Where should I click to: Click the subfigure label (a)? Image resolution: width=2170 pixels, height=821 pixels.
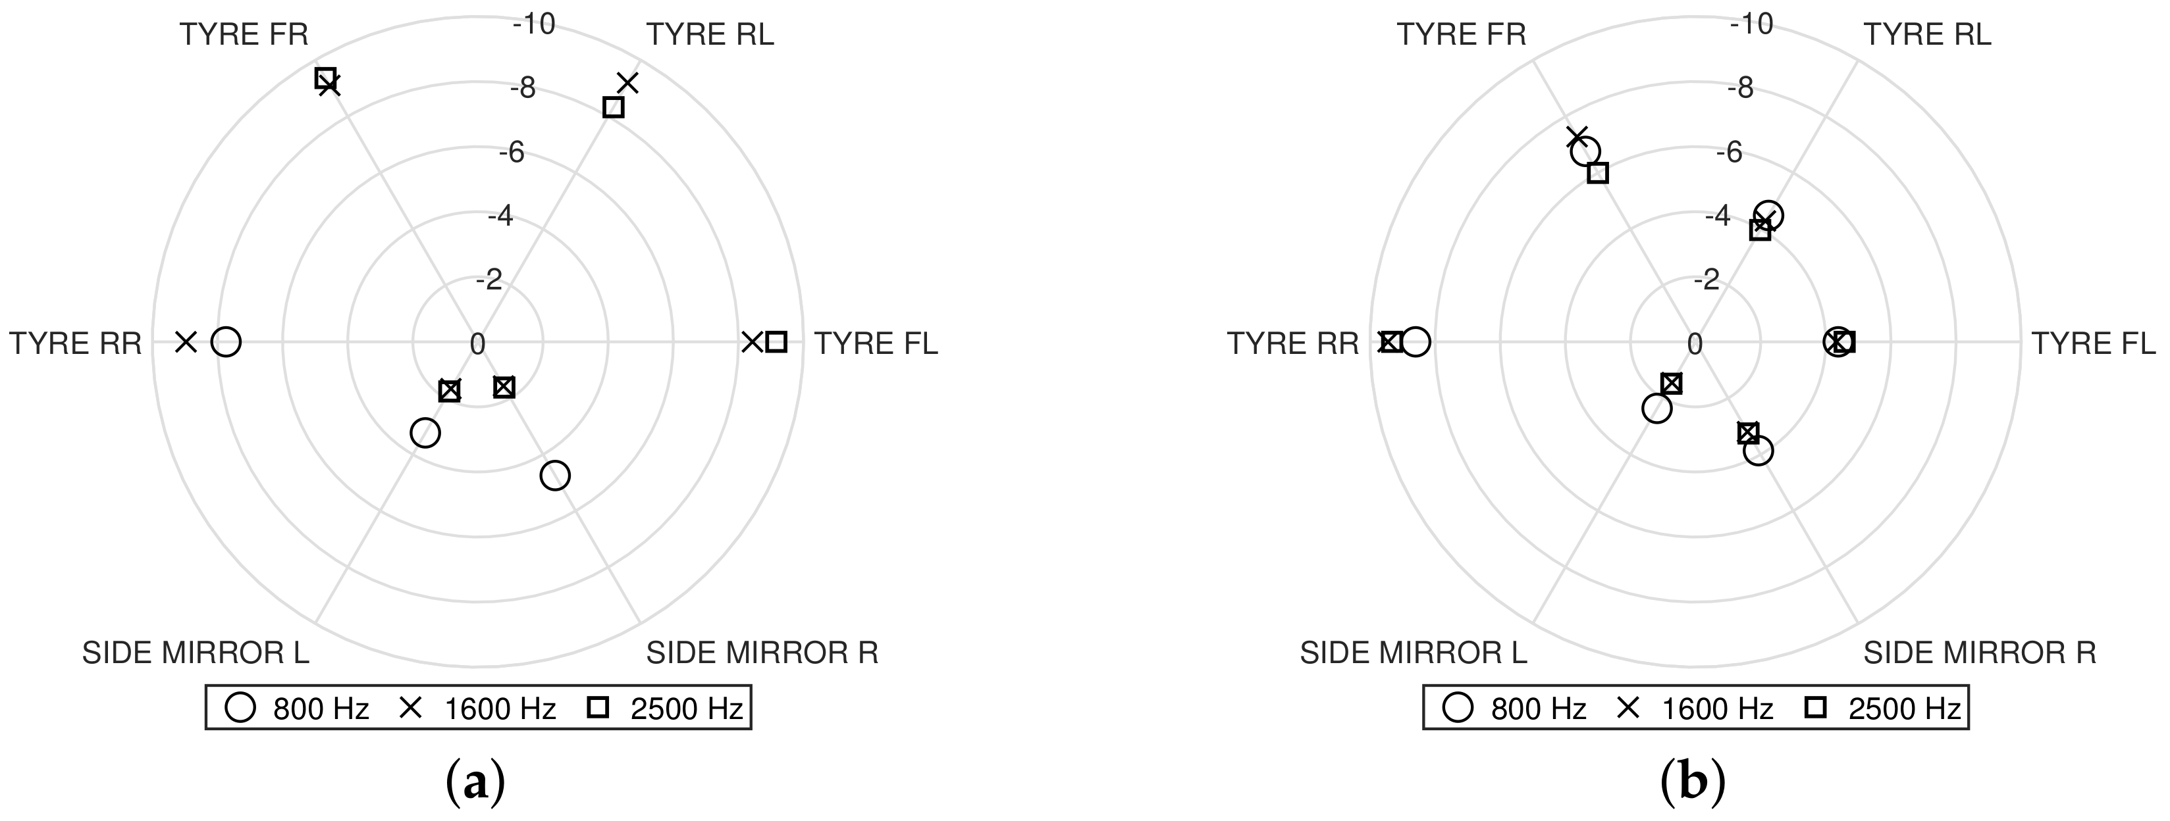point(476,782)
